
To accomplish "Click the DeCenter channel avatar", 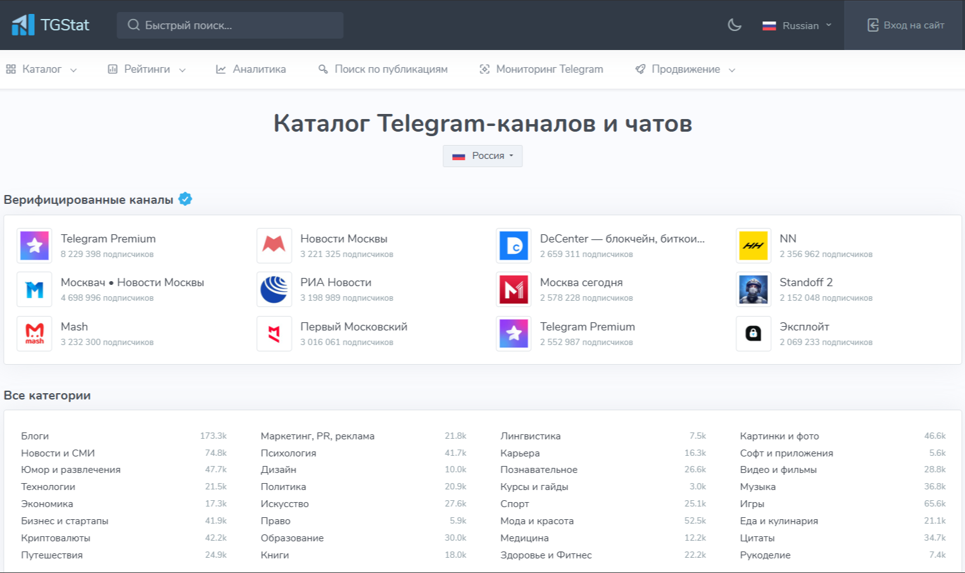I will (x=514, y=246).
